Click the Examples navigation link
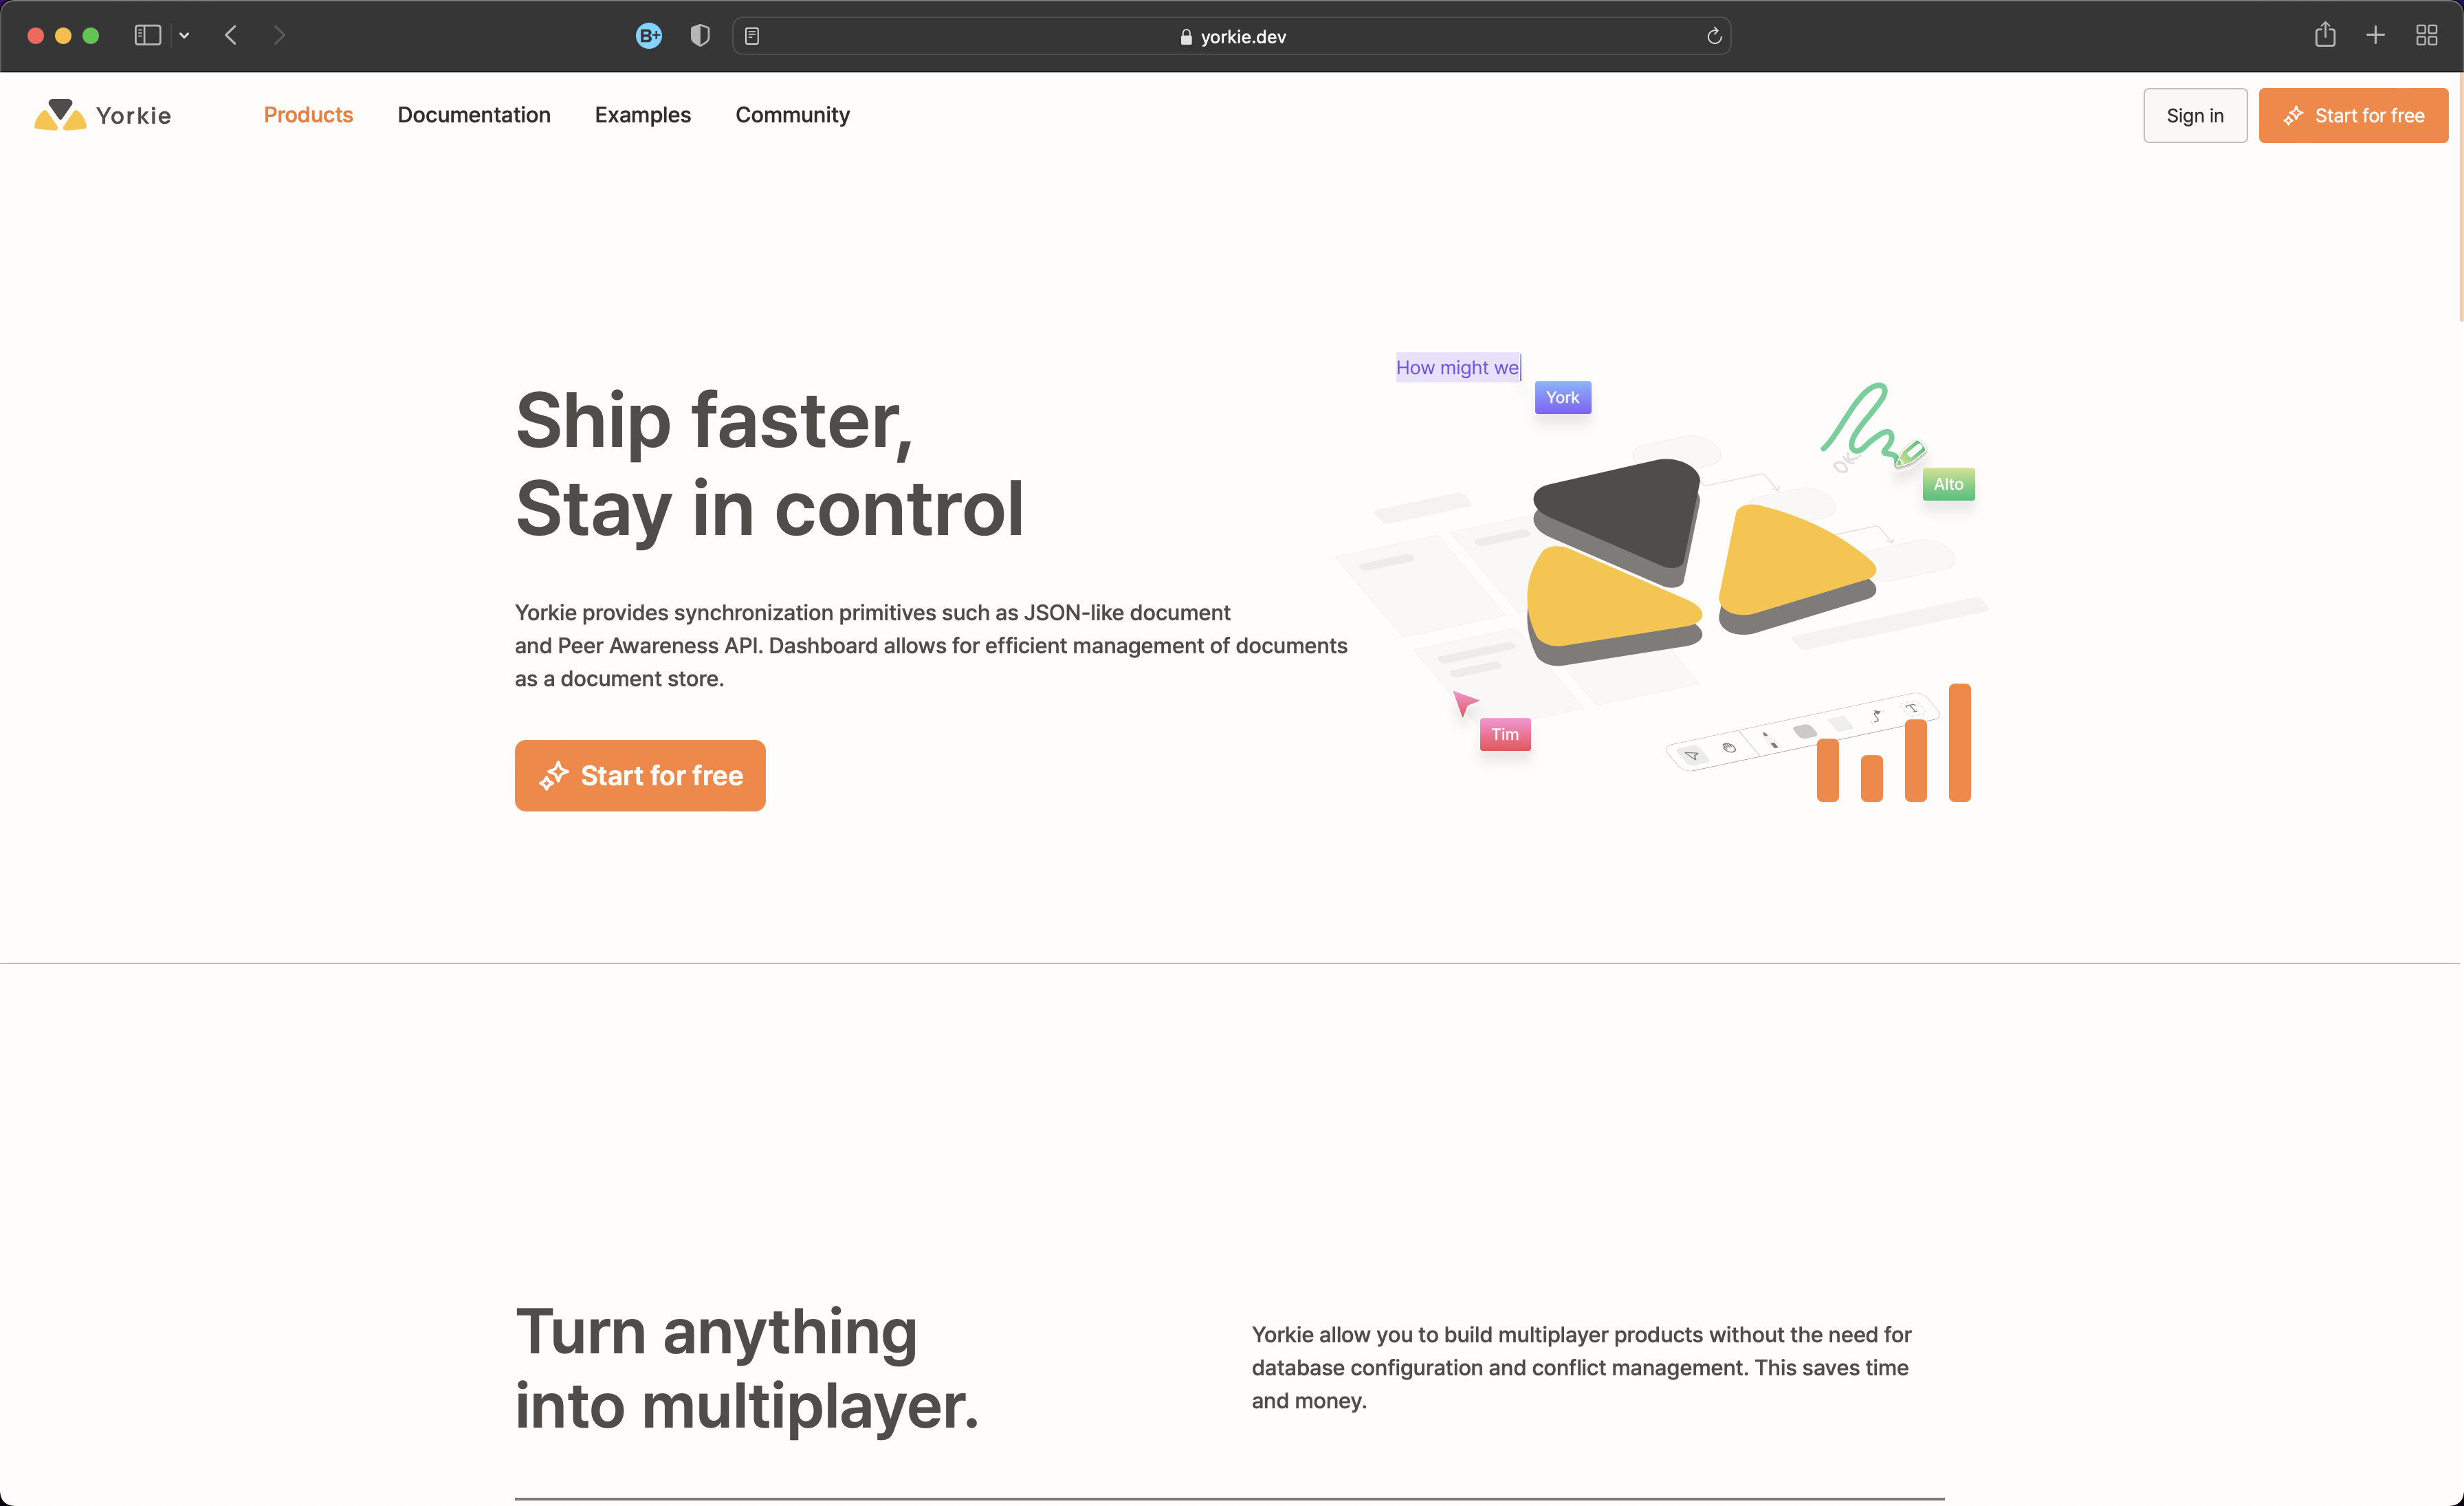2464x1506 pixels. click(642, 114)
